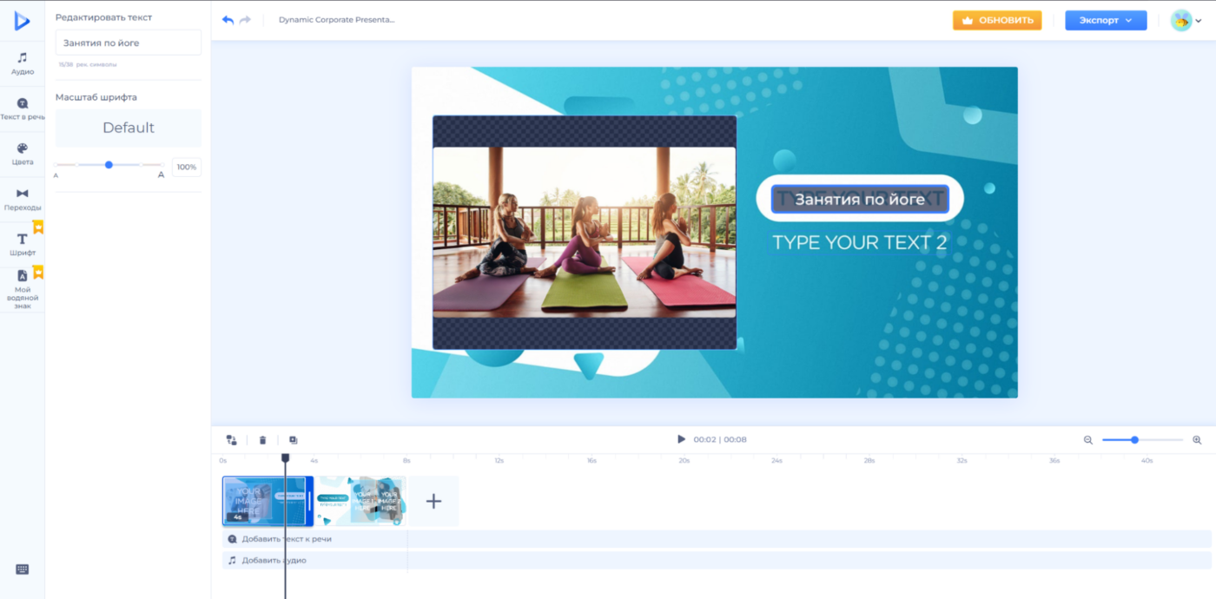This screenshot has width=1216, height=599.
Task: Zoom in the timeline
Action: tap(1197, 440)
